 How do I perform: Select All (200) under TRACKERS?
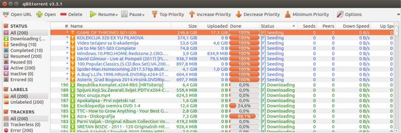pos(25,119)
